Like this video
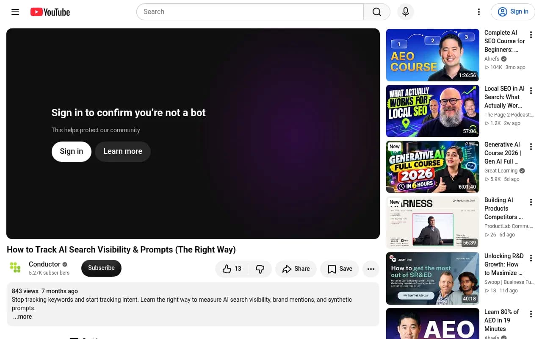The width and height of the screenshot is (542, 339). tap(232, 269)
